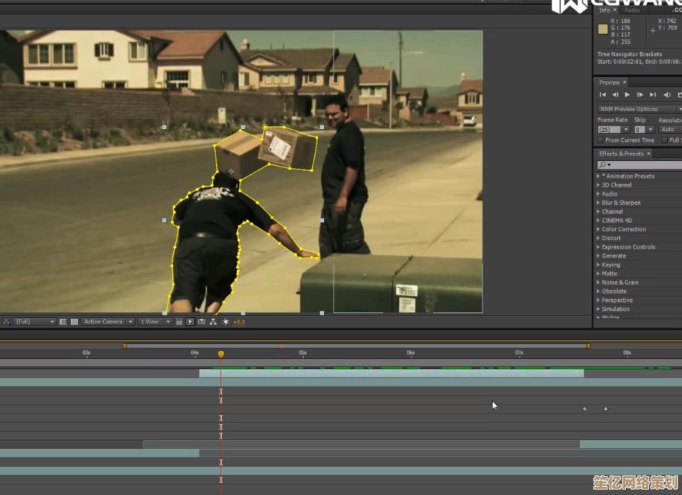This screenshot has height=495, width=682.
Task: Expand the Expression Controls category
Action: coord(599,247)
